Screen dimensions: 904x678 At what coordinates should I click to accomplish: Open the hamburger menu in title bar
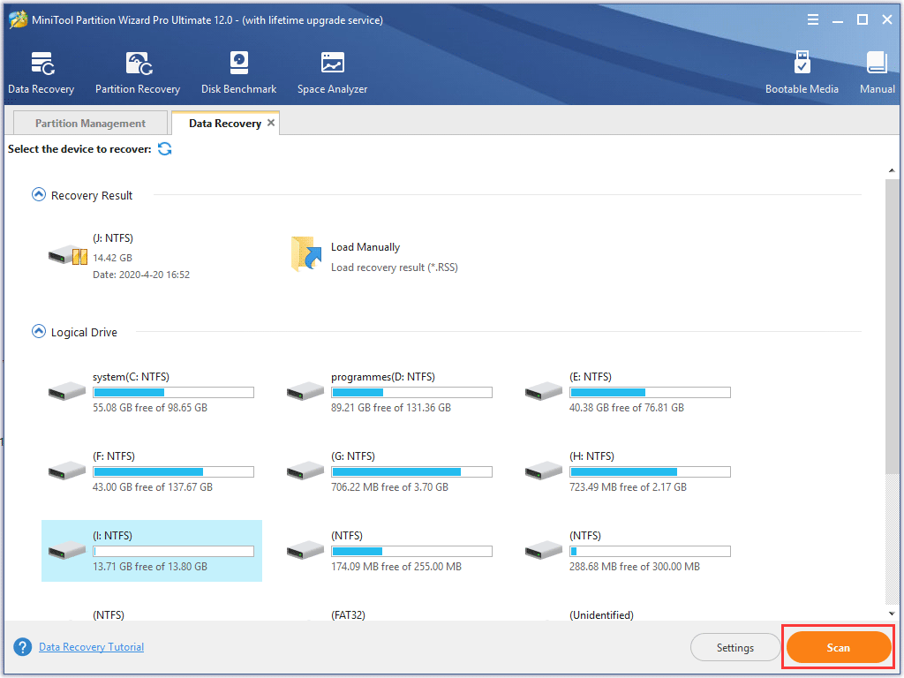coord(813,20)
